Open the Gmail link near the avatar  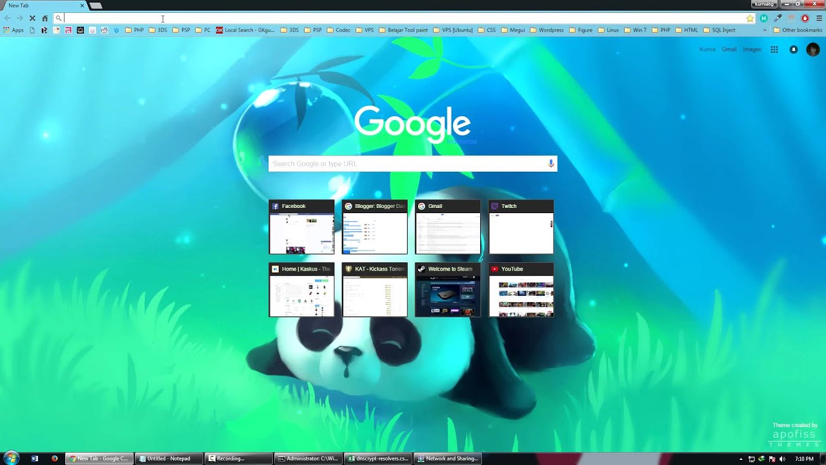[729, 50]
